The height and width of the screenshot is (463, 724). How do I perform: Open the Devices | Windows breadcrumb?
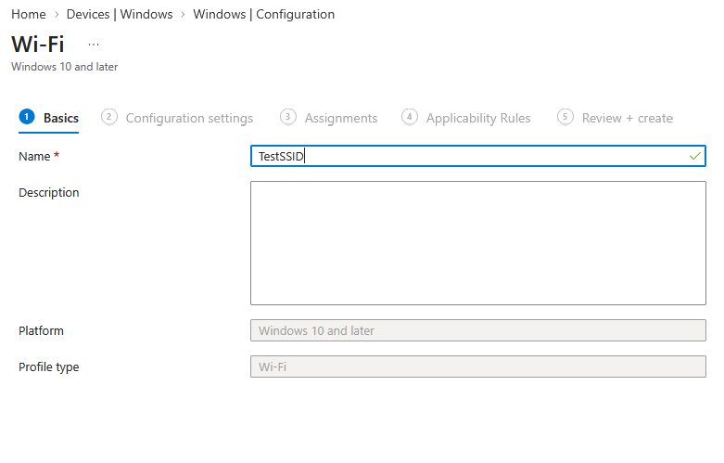pyautogui.click(x=120, y=14)
